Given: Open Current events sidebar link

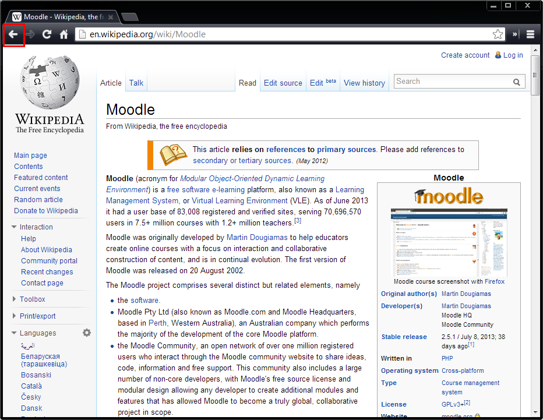Looking at the screenshot, I should pos(37,189).
